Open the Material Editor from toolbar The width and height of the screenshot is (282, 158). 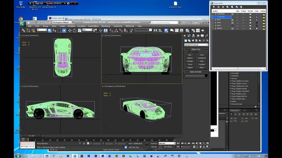tap(187, 30)
